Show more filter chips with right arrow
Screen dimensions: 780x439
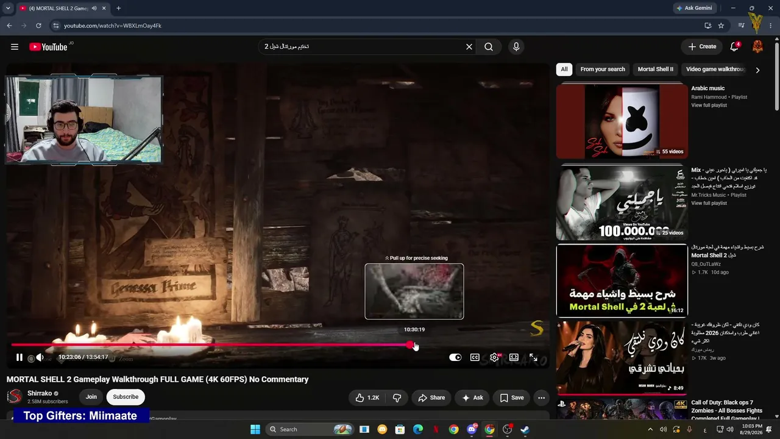757,70
